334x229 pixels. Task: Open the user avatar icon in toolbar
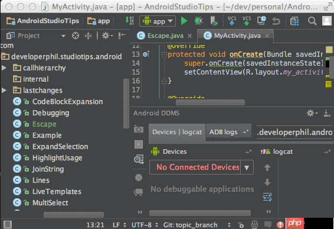point(326,21)
